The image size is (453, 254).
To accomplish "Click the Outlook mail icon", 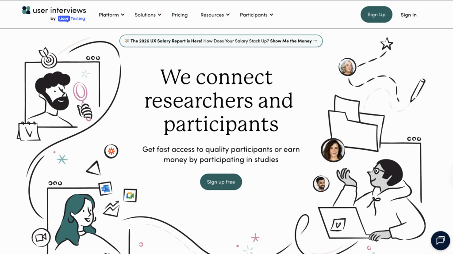I will pyautogui.click(x=106, y=188).
